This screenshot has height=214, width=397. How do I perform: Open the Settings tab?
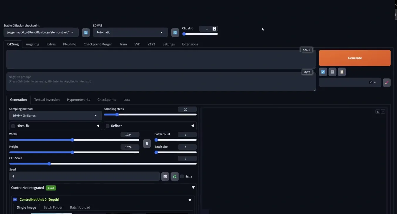pyautogui.click(x=168, y=44)
